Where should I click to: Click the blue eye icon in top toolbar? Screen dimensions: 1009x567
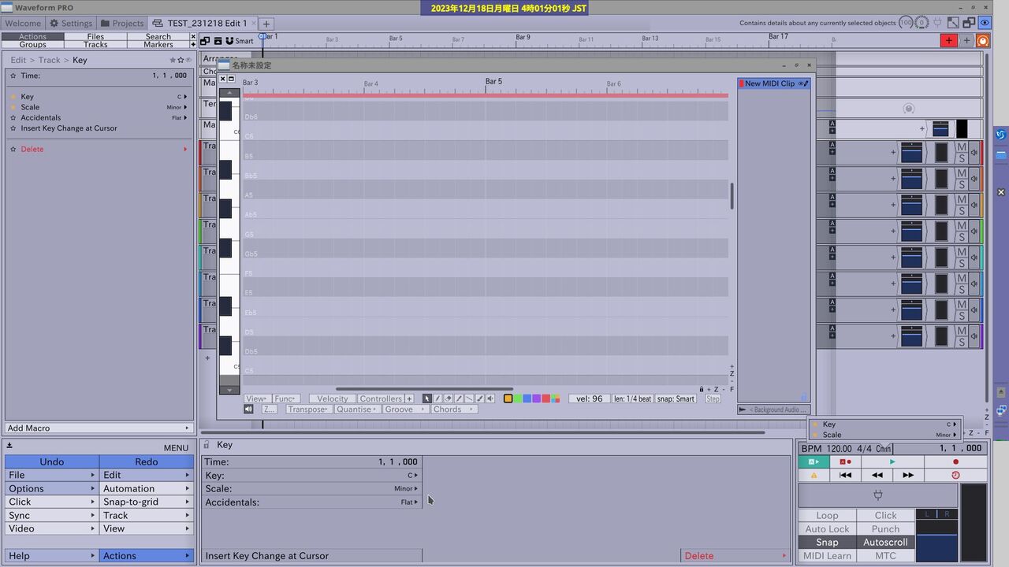pyautogui.click(x=985, y=23)
